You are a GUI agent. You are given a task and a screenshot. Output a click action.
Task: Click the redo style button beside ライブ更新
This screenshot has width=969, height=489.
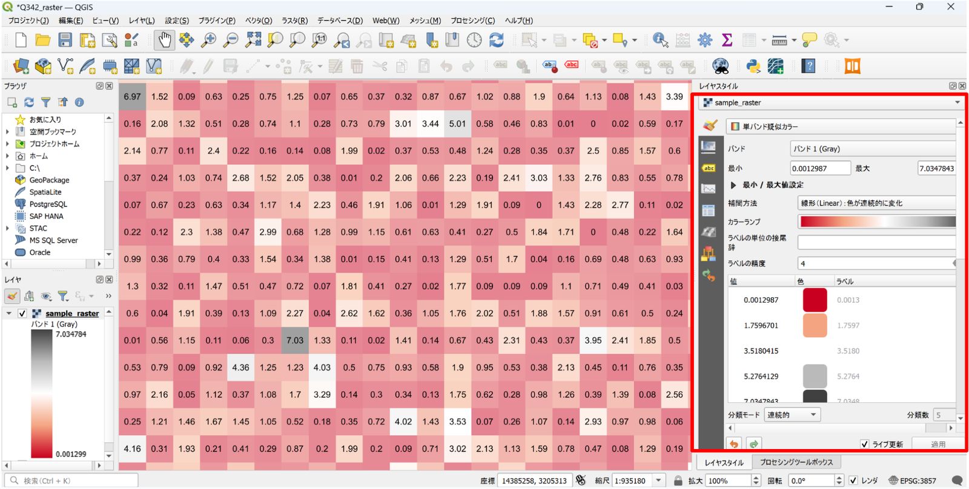(753, 444)
